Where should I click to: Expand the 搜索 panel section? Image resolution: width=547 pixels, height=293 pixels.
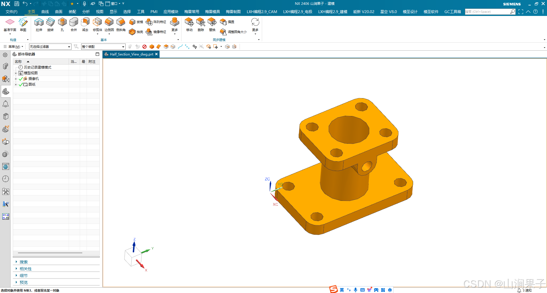click(24, 262)
